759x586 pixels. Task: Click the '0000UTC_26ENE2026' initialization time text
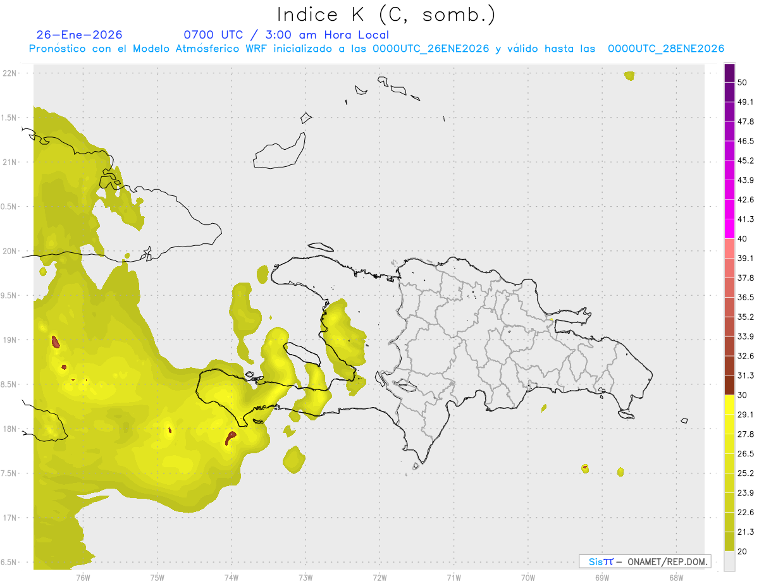430,49
